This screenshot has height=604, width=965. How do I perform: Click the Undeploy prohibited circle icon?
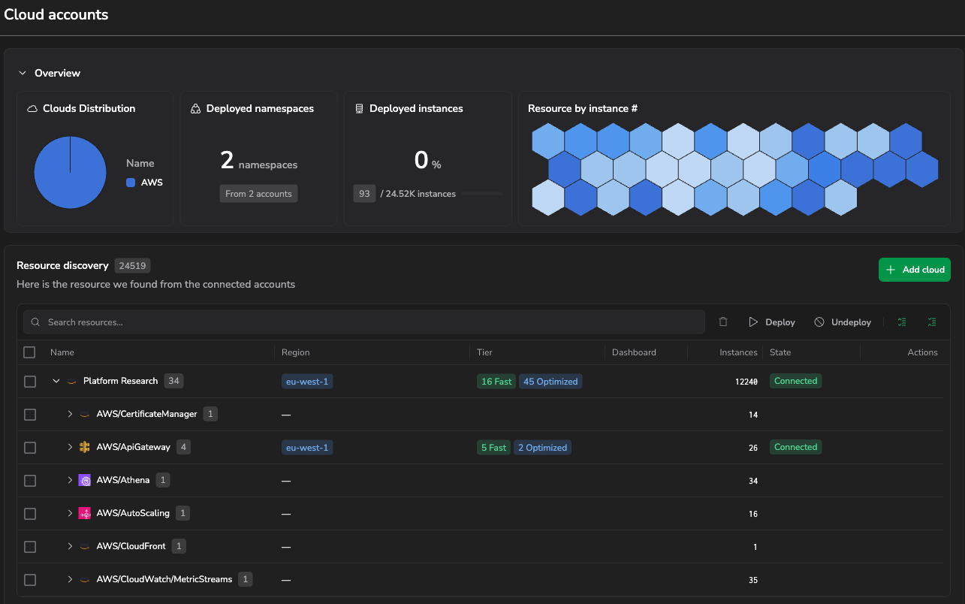pyautogui.click(x=819, y=322)
